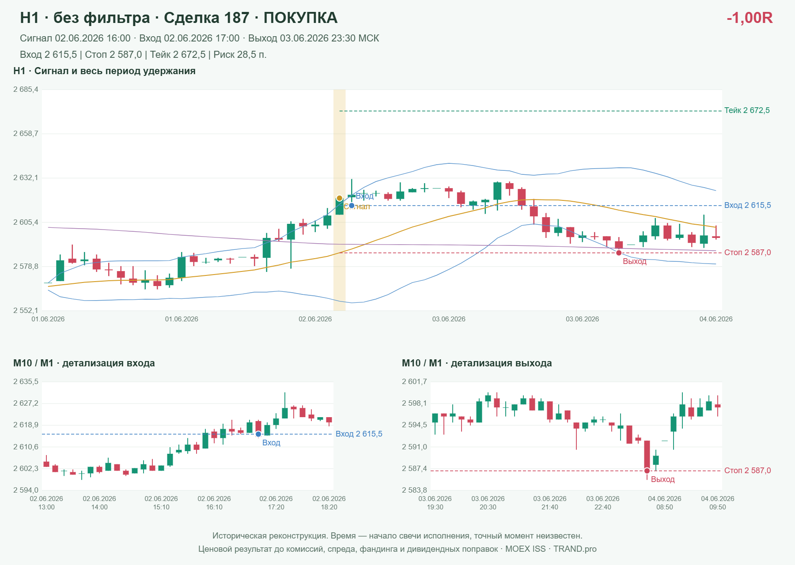Screen dimensions: 795x565
Task: Click the 'Стоп 2 587,0' label on H1 chart
Action: click(747, 252)
